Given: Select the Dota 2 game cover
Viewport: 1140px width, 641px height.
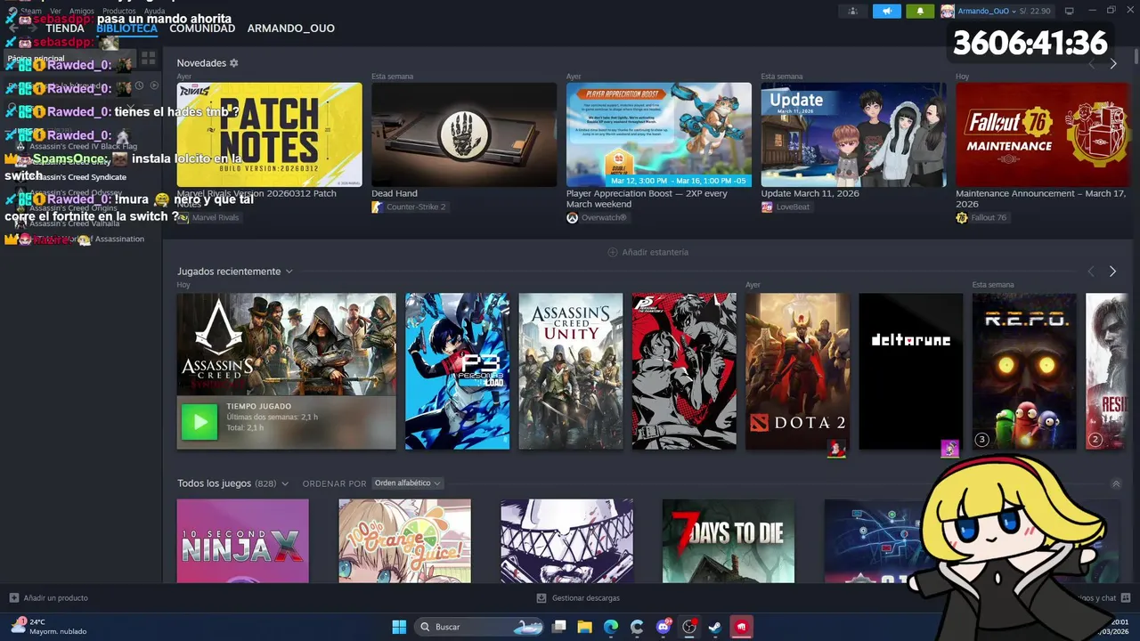Looking at the screenshot, I should (797, 371).
